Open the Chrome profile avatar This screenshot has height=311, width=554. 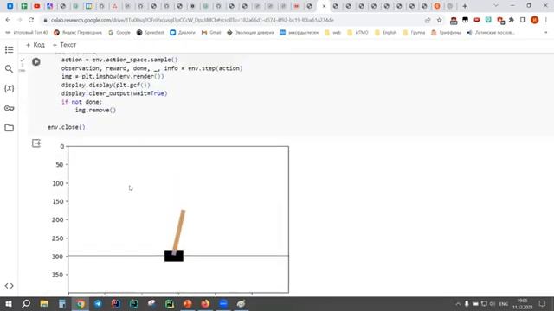tap(535, 20)
